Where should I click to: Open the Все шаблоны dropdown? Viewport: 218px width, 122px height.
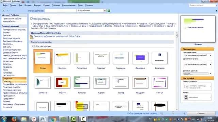point(105,11)
